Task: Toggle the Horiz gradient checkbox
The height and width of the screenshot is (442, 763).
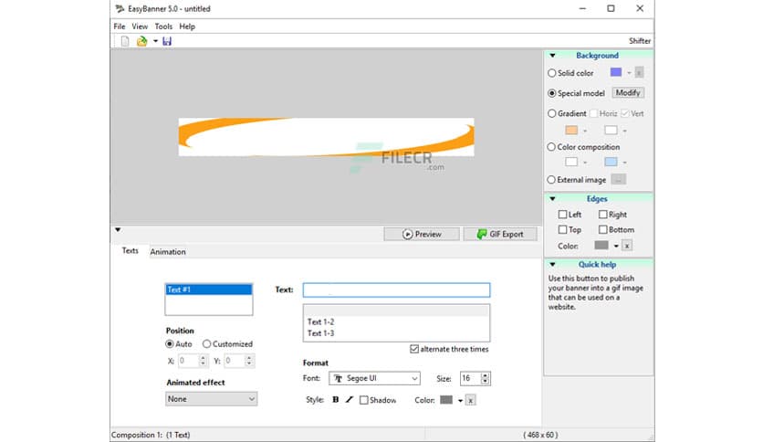Action: (593, 113)
